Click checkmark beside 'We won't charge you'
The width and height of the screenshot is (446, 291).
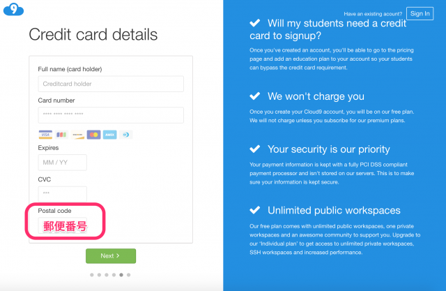(255, 96)
